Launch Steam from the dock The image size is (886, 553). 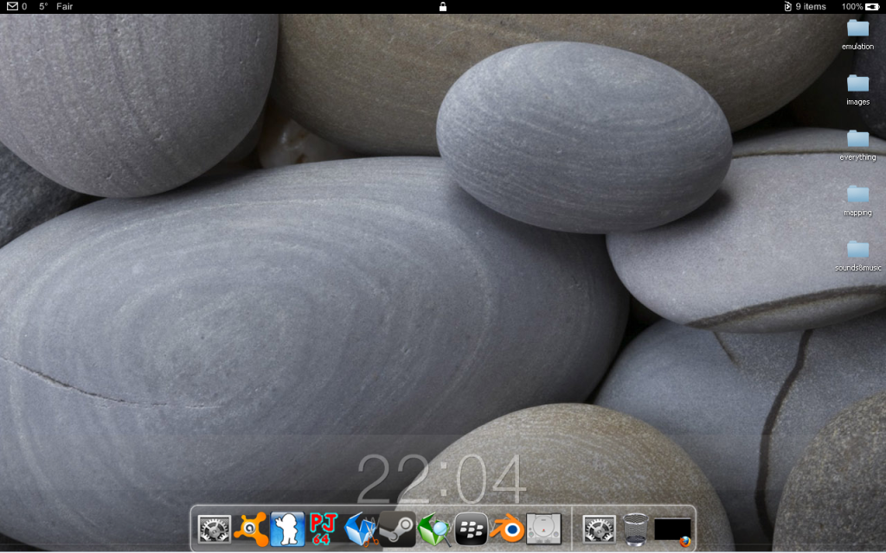(397, 529)
